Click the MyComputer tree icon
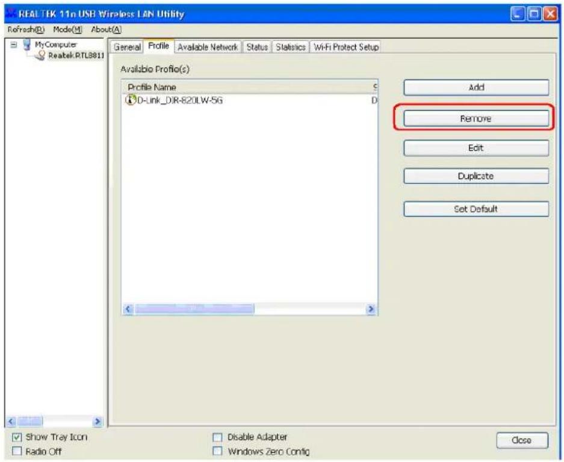 pyautogui.click(x=26, y=45)
